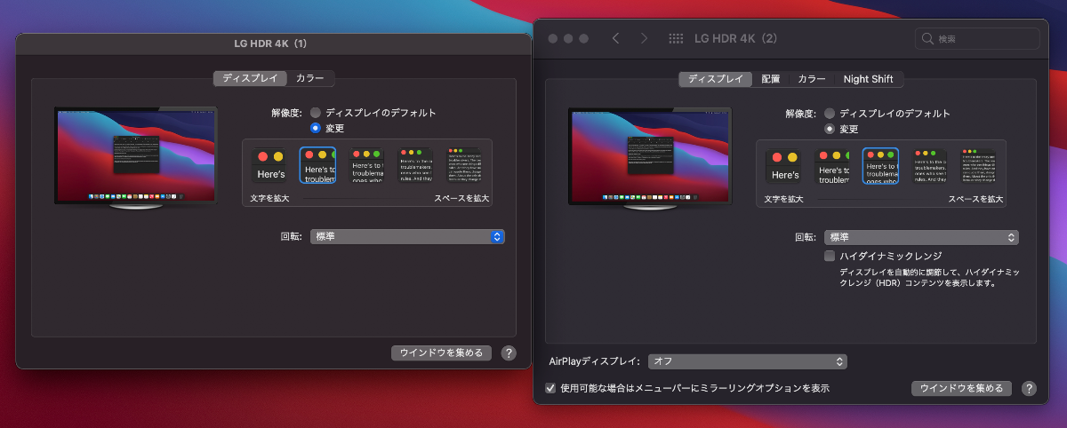Open AirPlayディスプレイ dropdown
Viewport: 1067px width, 428px height.
pos(747,361)
